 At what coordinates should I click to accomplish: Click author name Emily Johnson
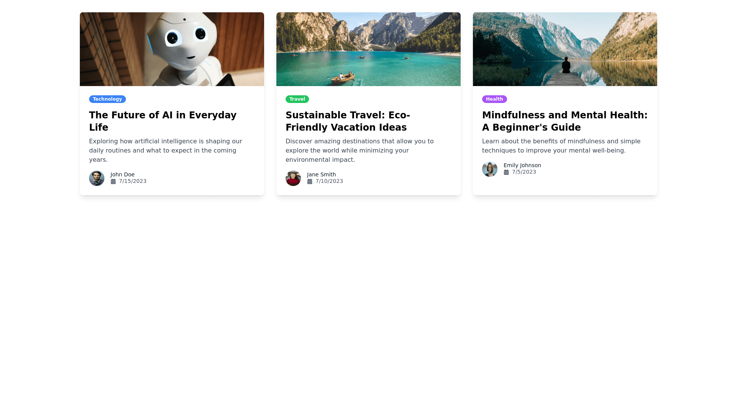point(522,165)
